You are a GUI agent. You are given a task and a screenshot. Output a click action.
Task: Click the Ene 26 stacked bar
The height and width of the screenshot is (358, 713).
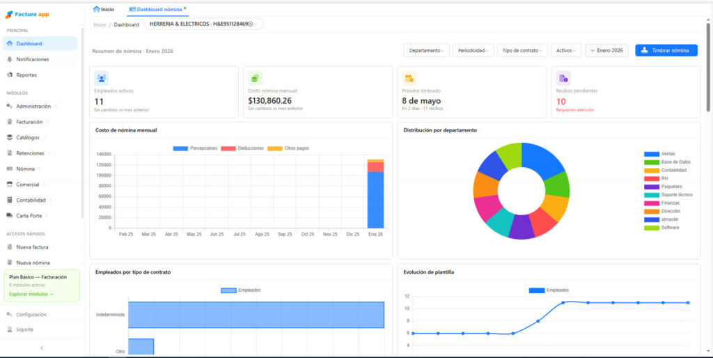(375, 194)
